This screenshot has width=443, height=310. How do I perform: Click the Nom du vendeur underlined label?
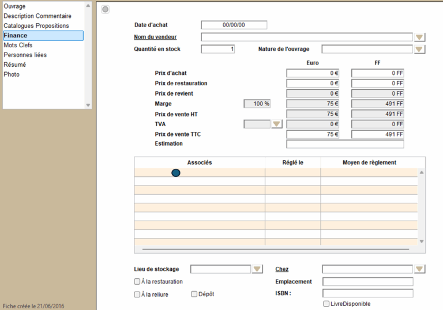click(156, 37)
